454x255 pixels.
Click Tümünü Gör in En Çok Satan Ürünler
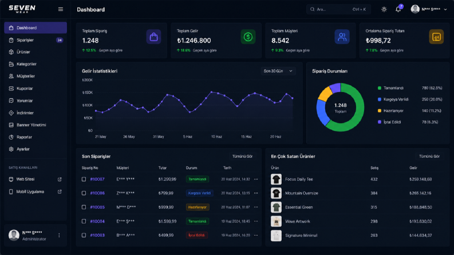coord(429,157)
